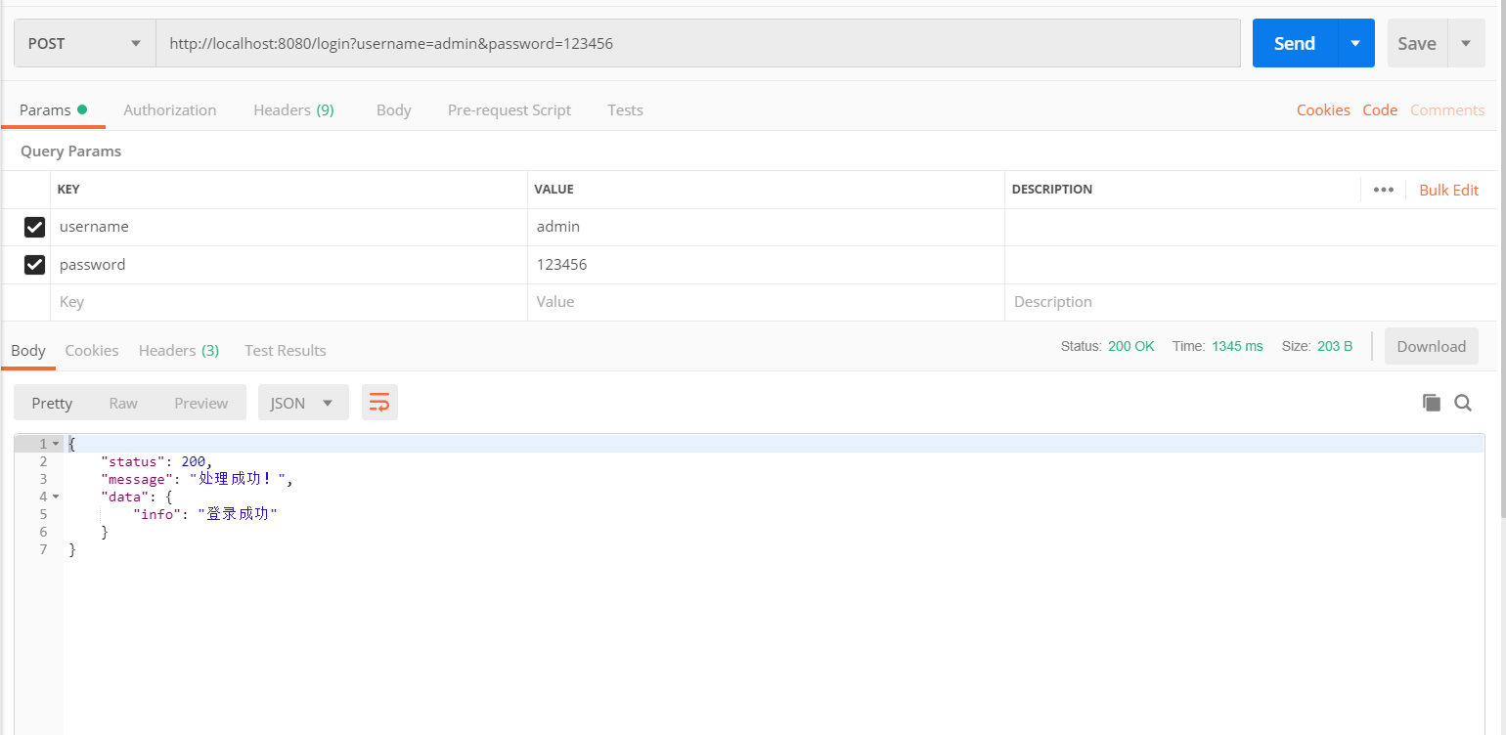
Task: Open the response Cookies tab
Action: point(92,350)
